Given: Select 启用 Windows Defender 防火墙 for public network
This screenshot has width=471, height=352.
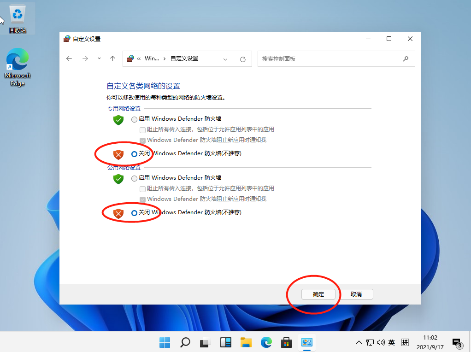Looking at the screenshot, I should (134, 178).
